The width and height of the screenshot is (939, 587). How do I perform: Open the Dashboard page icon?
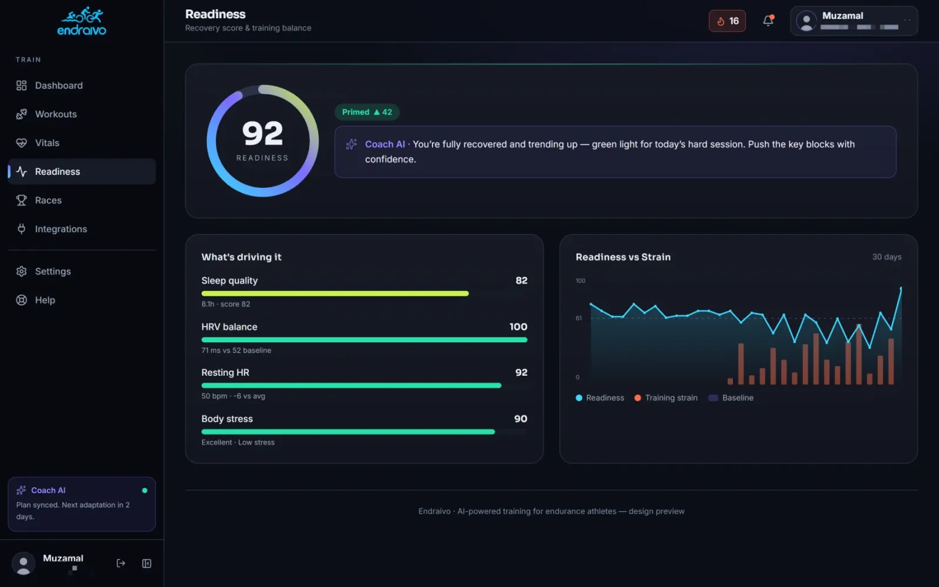pos(22,86)
